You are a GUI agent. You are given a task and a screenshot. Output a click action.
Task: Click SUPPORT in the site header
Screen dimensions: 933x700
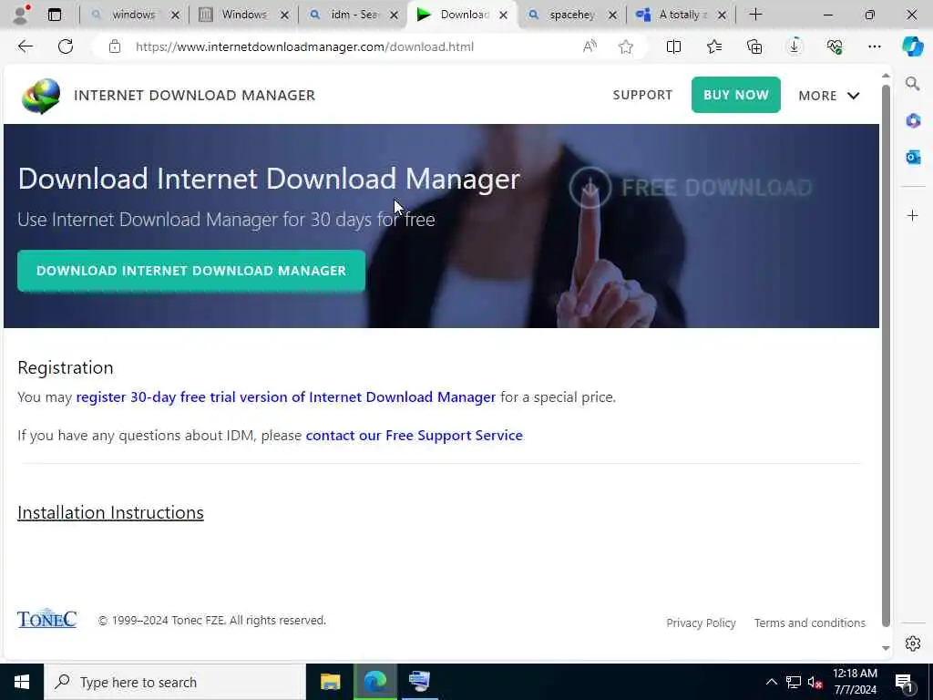(642, 95)
